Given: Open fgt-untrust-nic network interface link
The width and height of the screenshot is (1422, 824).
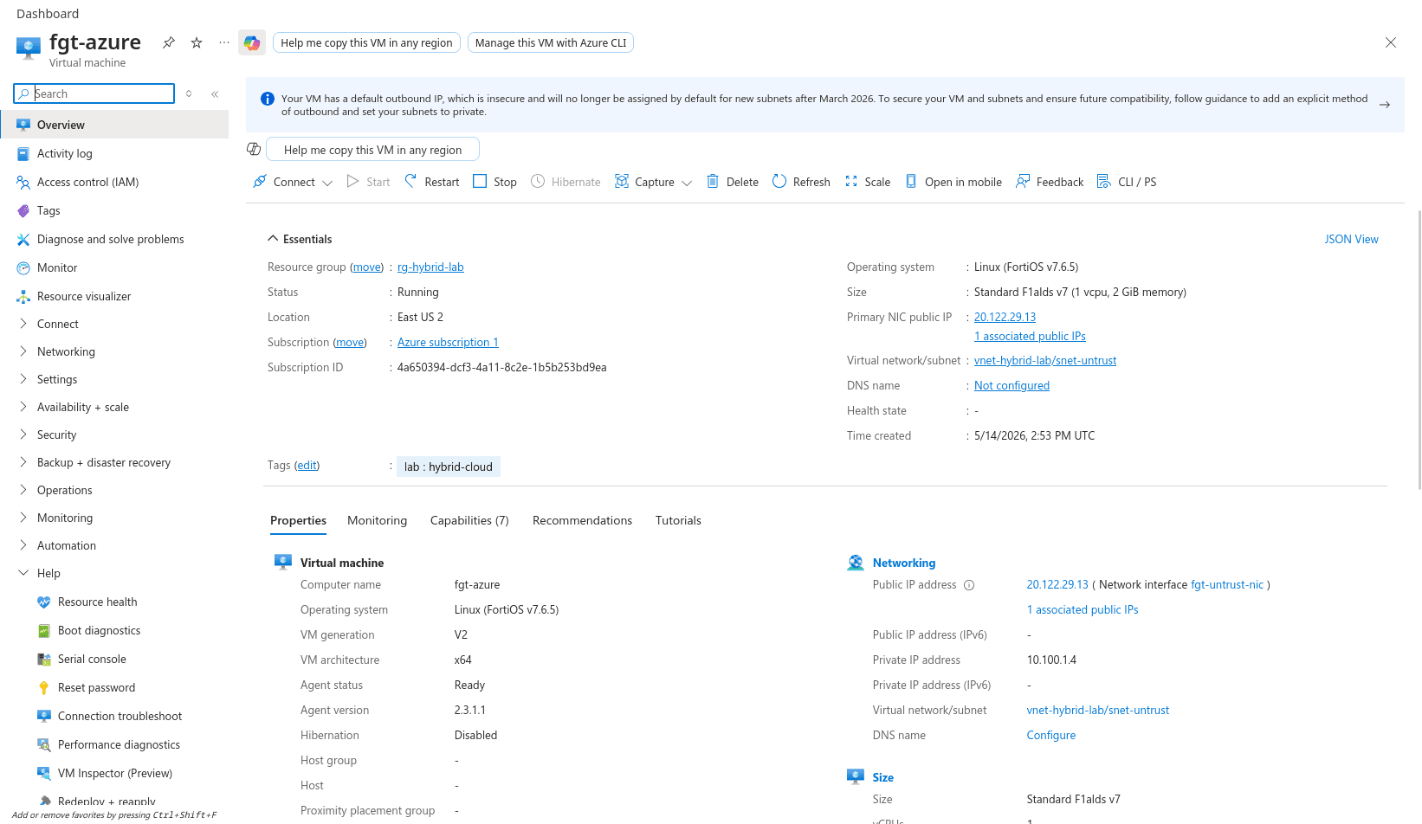Looking at the screenshot, I should (1227, 584).
